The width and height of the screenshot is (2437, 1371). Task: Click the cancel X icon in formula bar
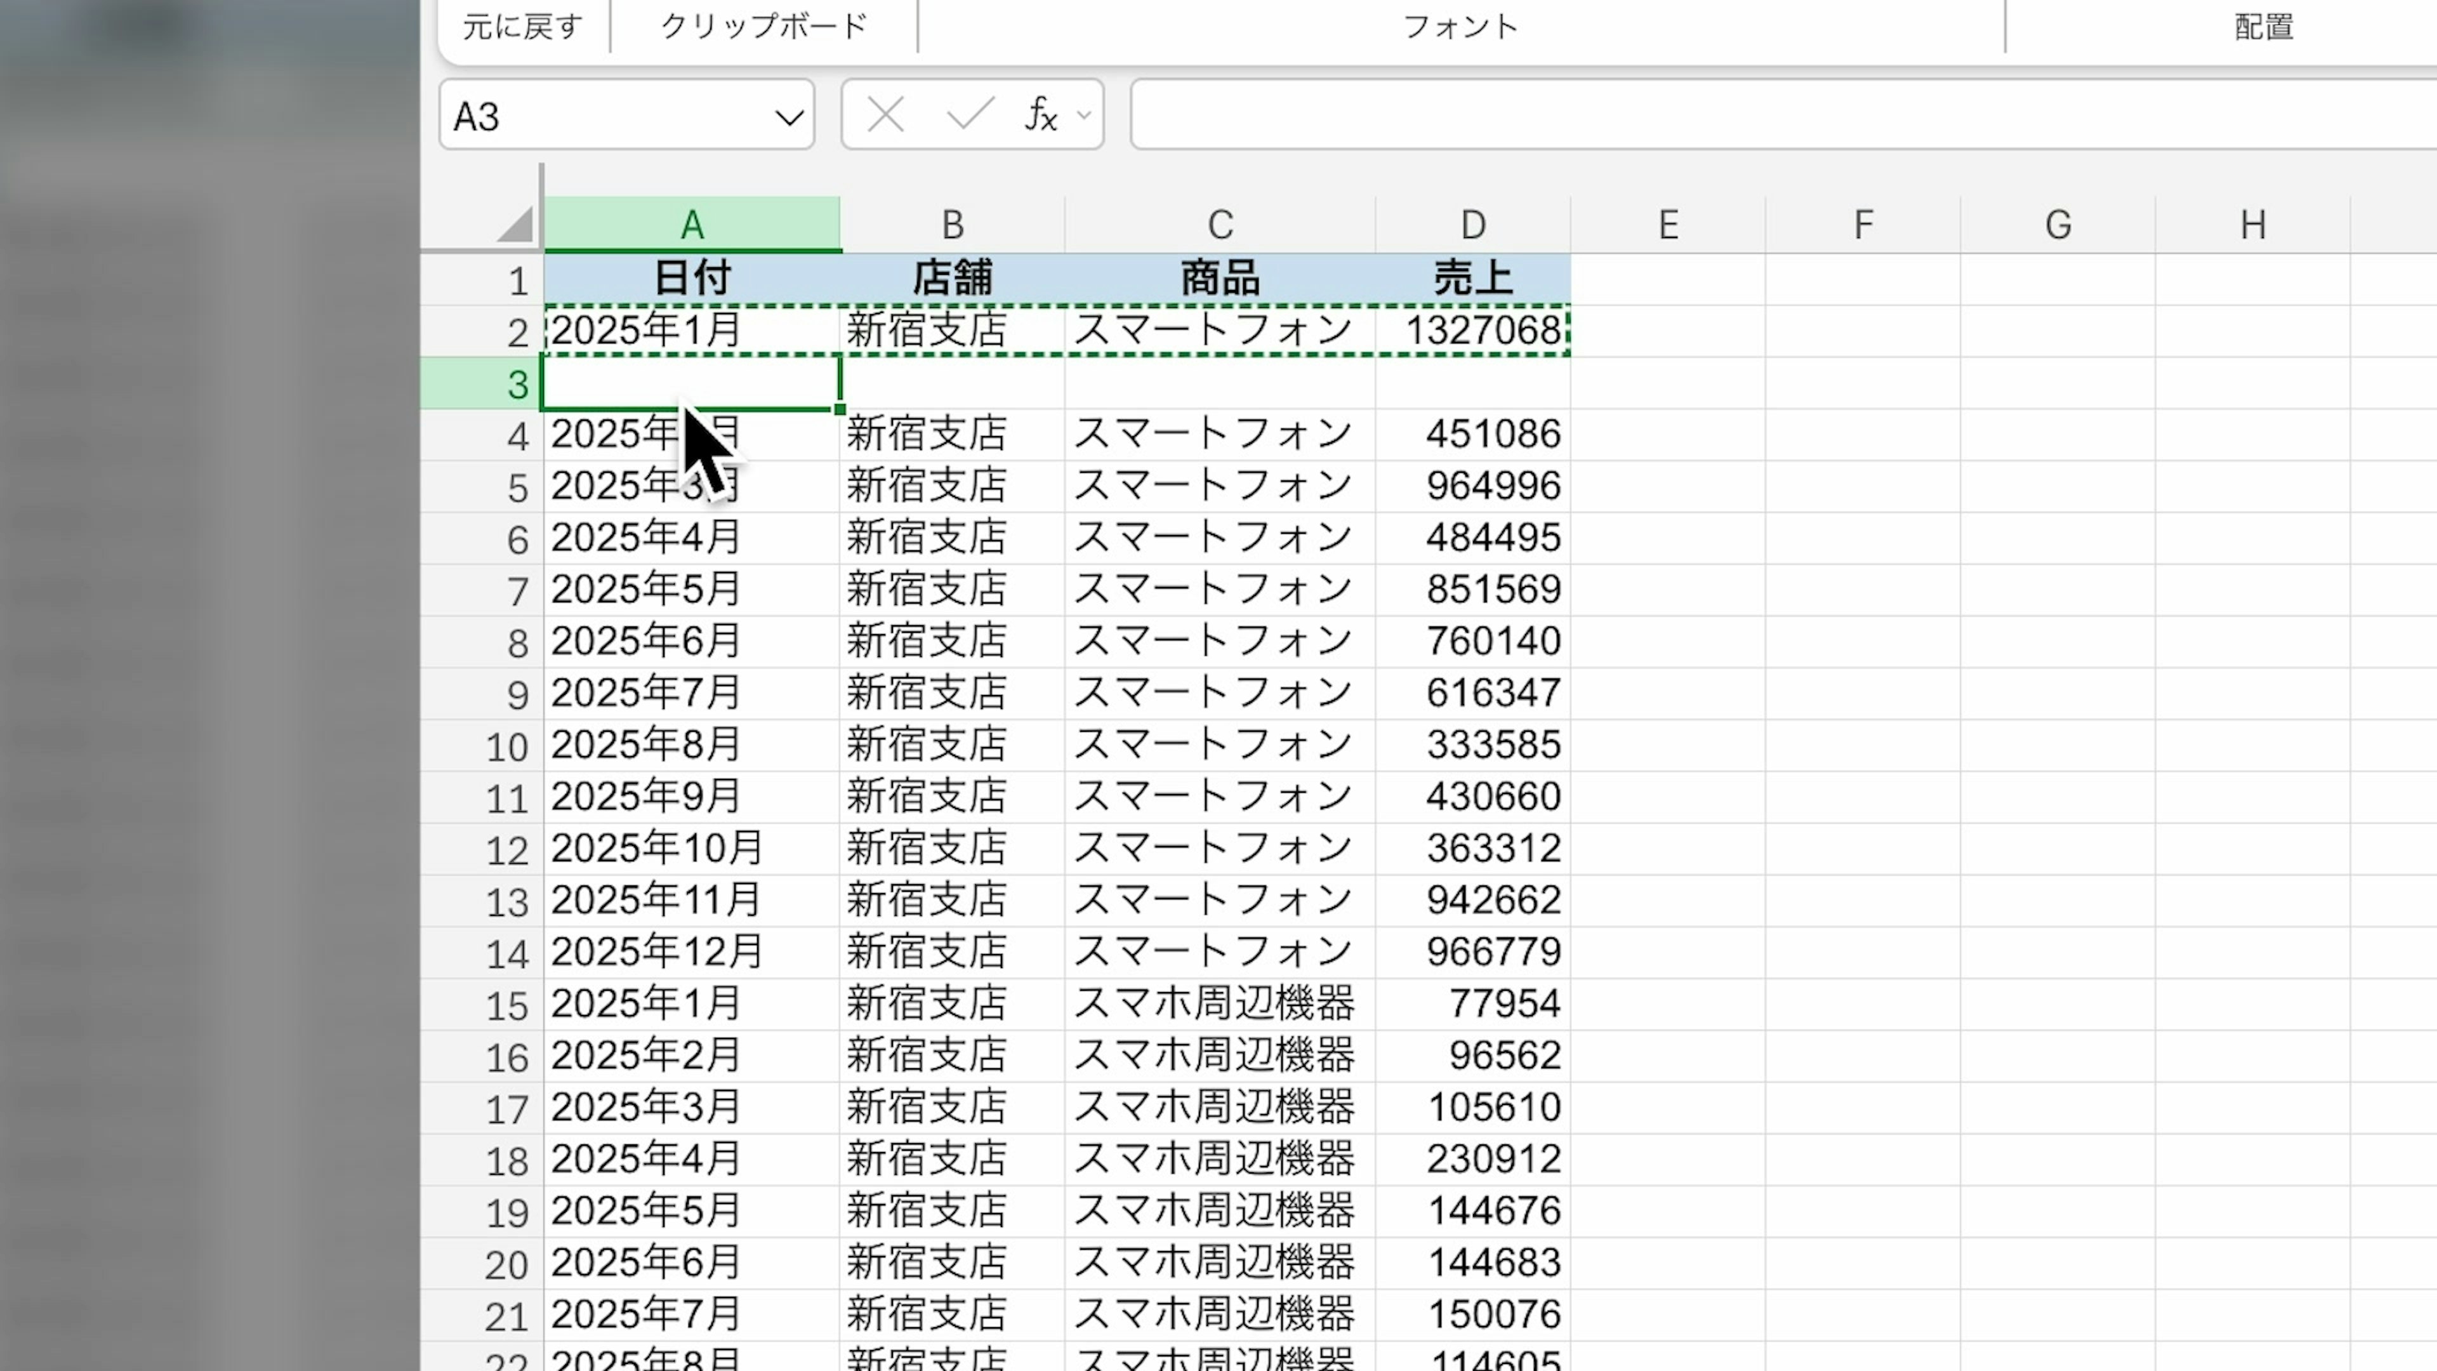(885, 116)
